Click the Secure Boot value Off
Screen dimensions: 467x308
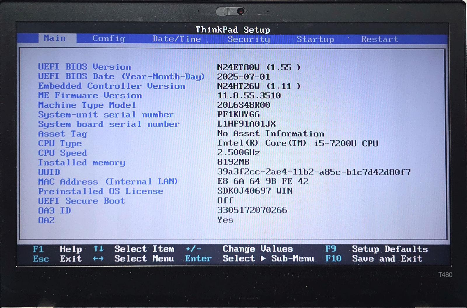(x=225, y=200)
